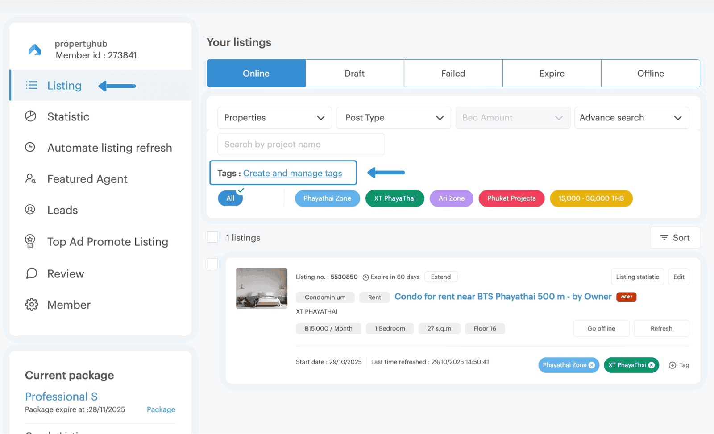Open Top Ad Promote Listing badge icon

[x=31, y=241]
